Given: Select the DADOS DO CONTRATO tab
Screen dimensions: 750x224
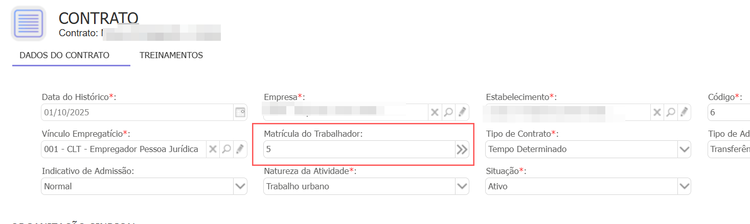Looking at the screenshot, I should [64, 55].
